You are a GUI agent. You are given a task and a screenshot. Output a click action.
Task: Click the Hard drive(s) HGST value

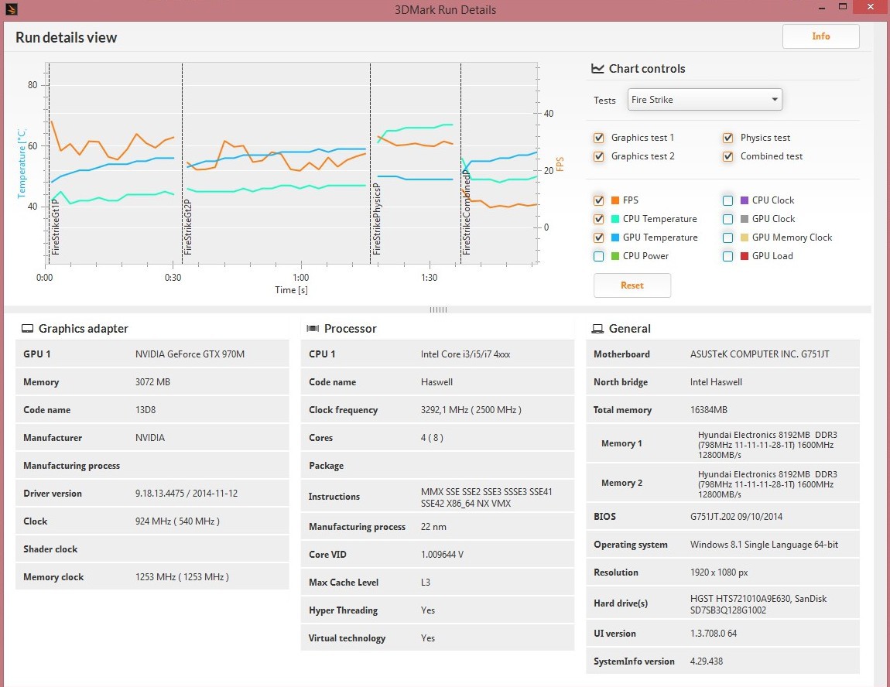pos(758,604)
